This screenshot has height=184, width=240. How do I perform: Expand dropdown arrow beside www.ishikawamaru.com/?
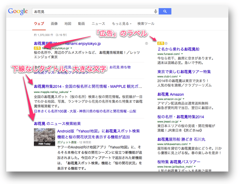tap(190, 144)
